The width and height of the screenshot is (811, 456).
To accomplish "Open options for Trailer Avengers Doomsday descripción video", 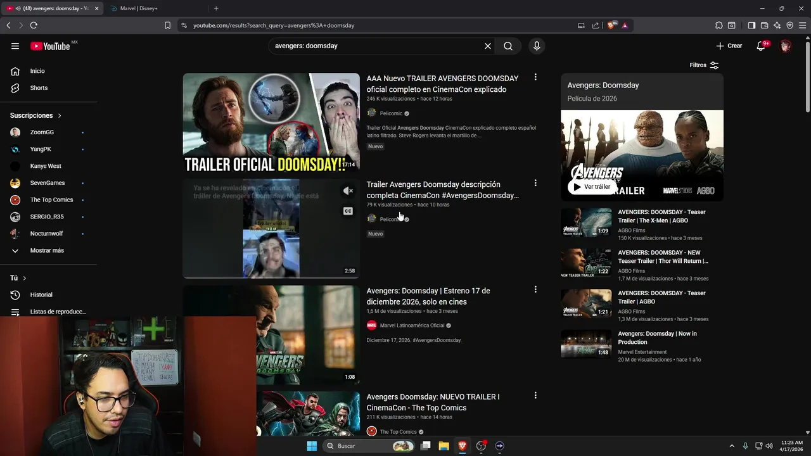I will (x=535, y=183).
